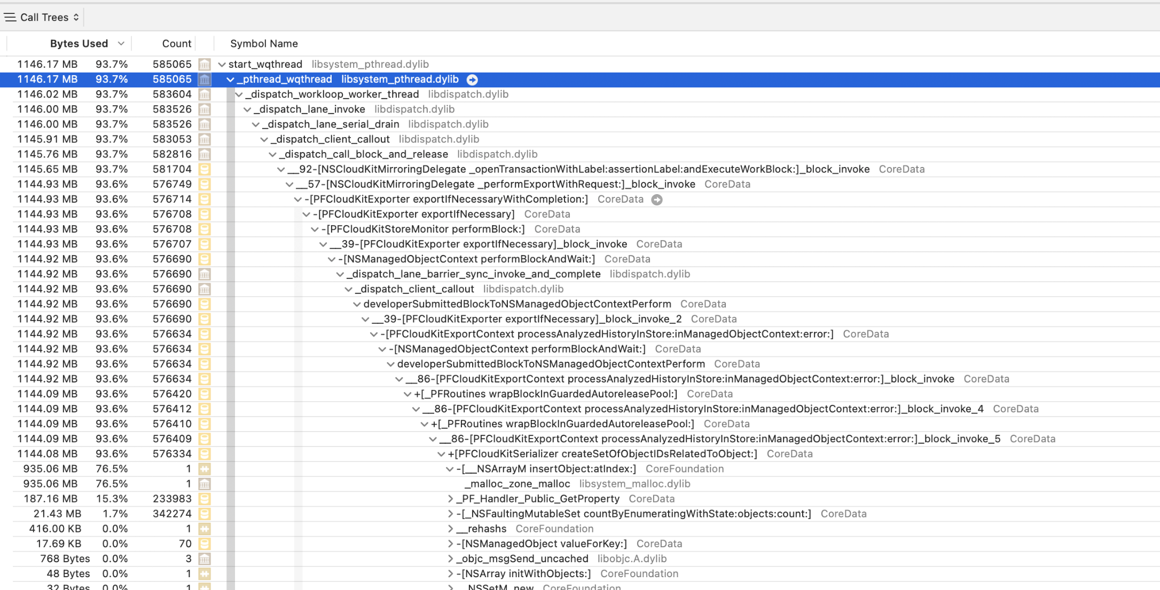This screenshot has height=590, width=1160.
Task: Click CoreData icon on 342274 count row
Action: pos(204,514)
